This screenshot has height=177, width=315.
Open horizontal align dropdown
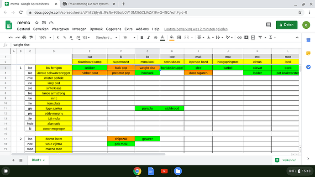click(201, 37)
